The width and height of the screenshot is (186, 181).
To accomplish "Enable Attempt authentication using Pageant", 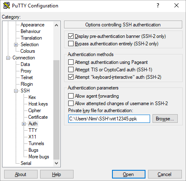I will point(71,62).
